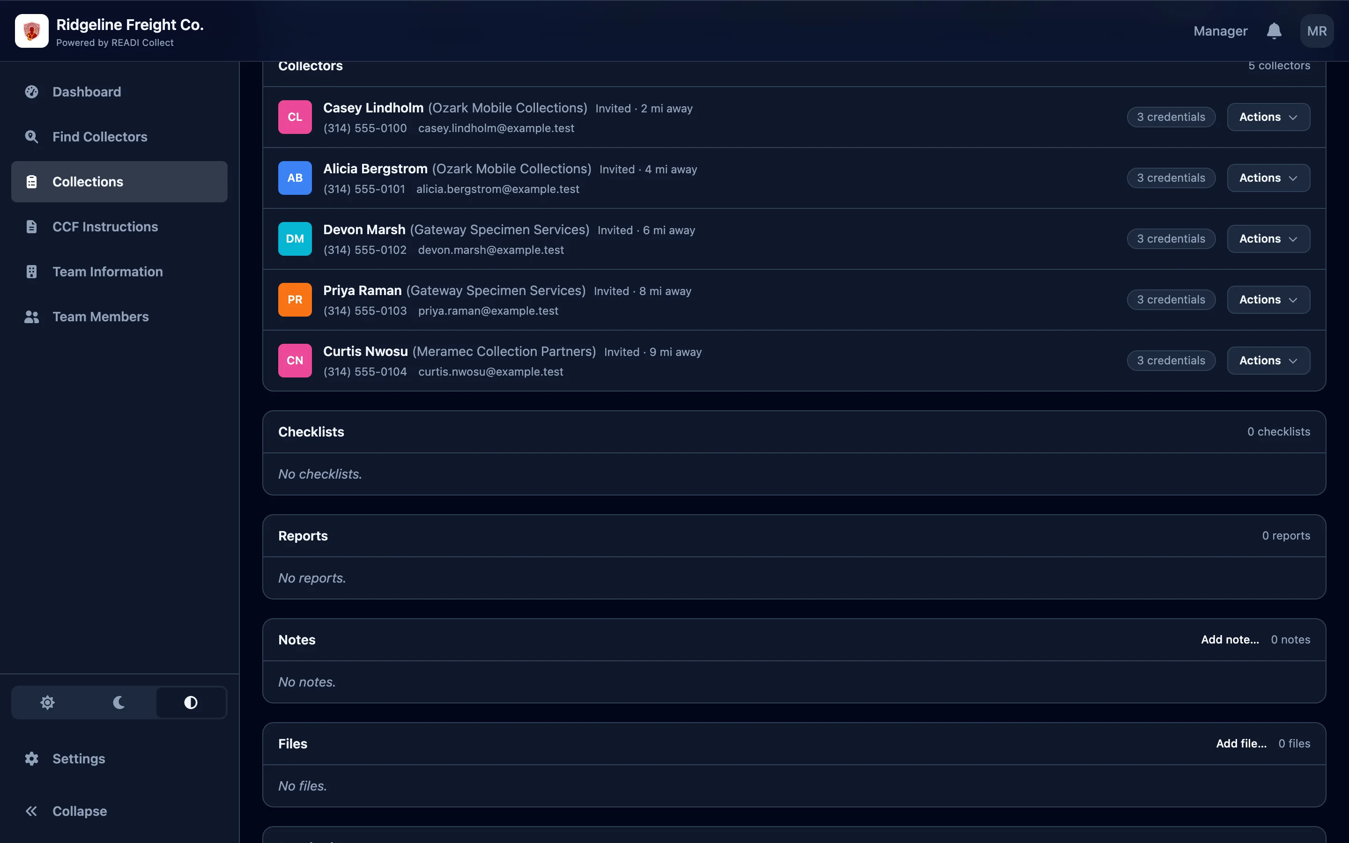Open Team Members page
Screen dimensions: 1349x843
[x=119, y=317]
